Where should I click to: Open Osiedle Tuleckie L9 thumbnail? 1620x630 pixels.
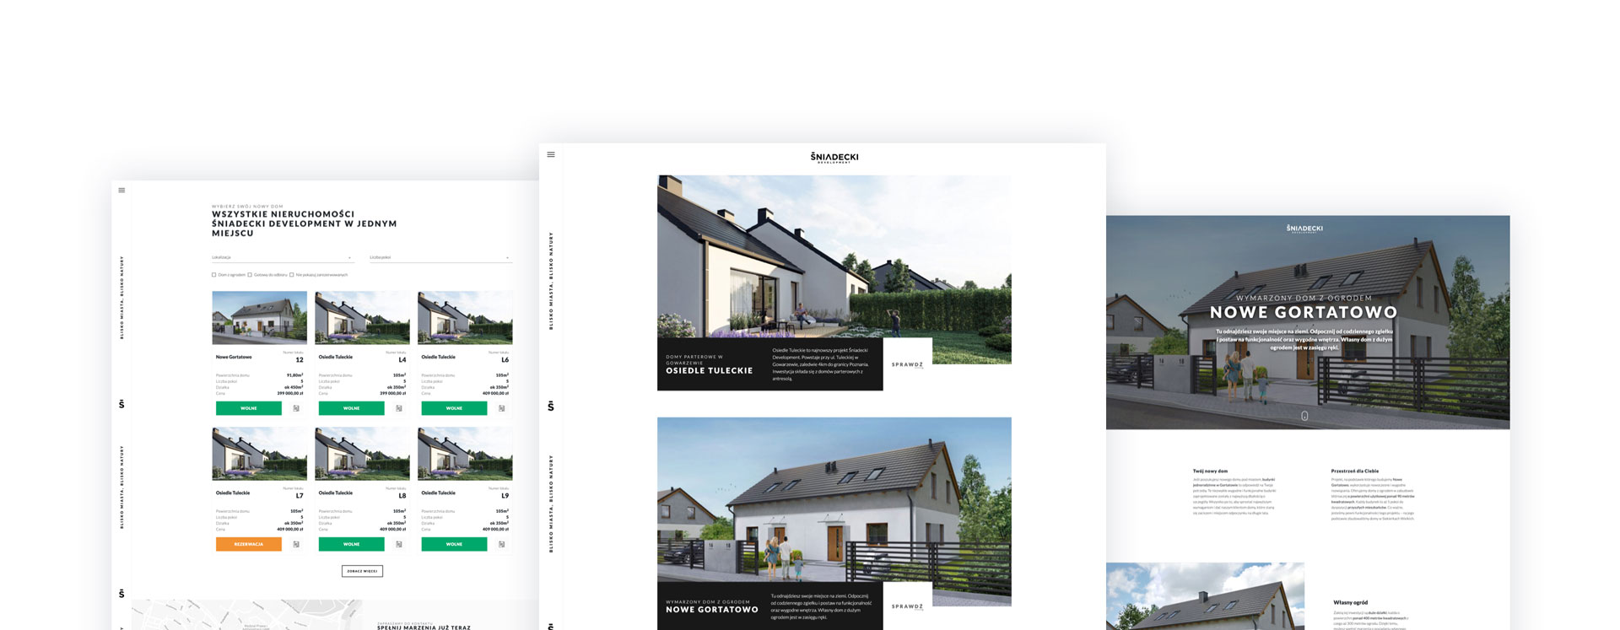click(465, 454)
